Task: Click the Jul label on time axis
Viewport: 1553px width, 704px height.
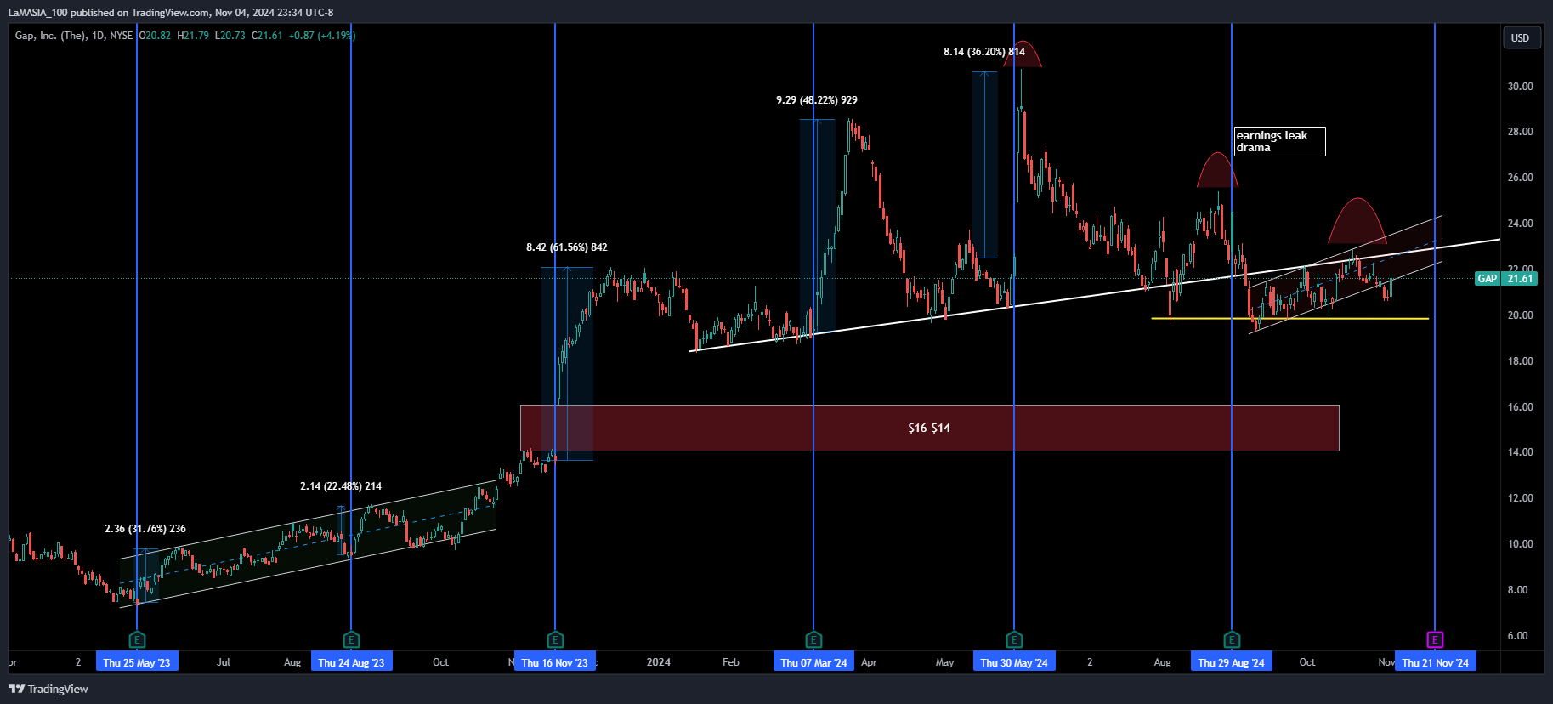Action: pos(224,662)
